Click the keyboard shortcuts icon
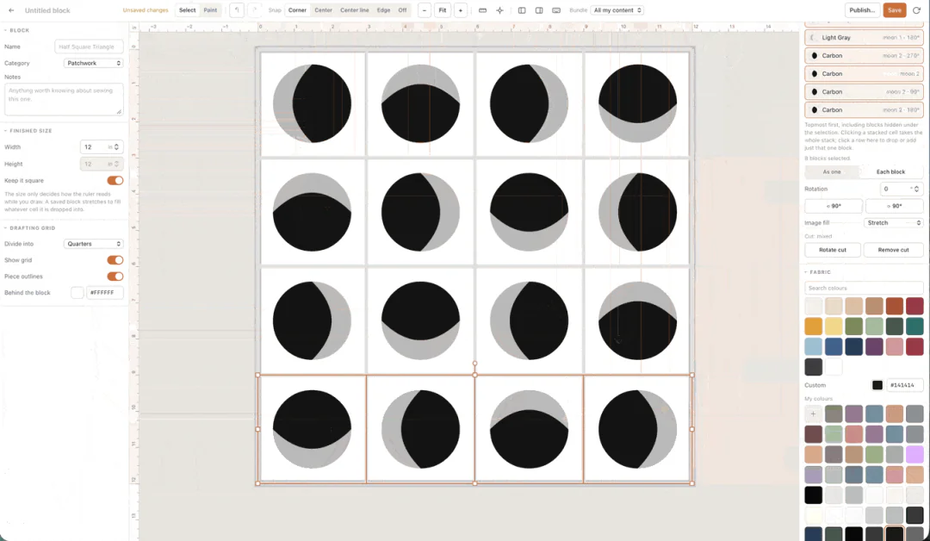The width and height of the screenshot is (930, 541). pyautogui.click(x=556, y=10)
